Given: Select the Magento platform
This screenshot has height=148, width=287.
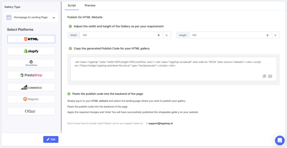Looking at the screenshot, I should point(31,99).
